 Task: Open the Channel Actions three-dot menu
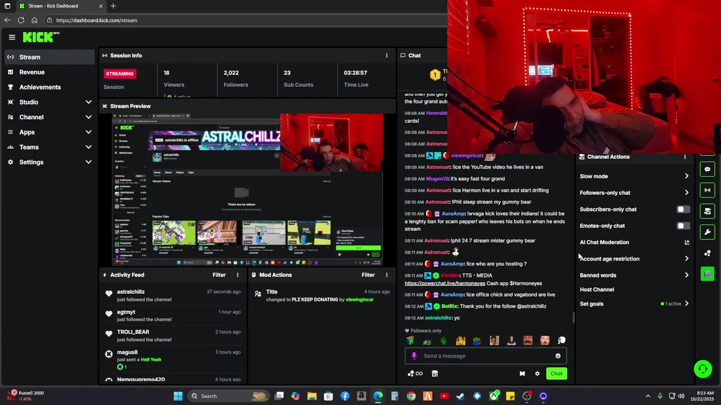click(685, 157)
